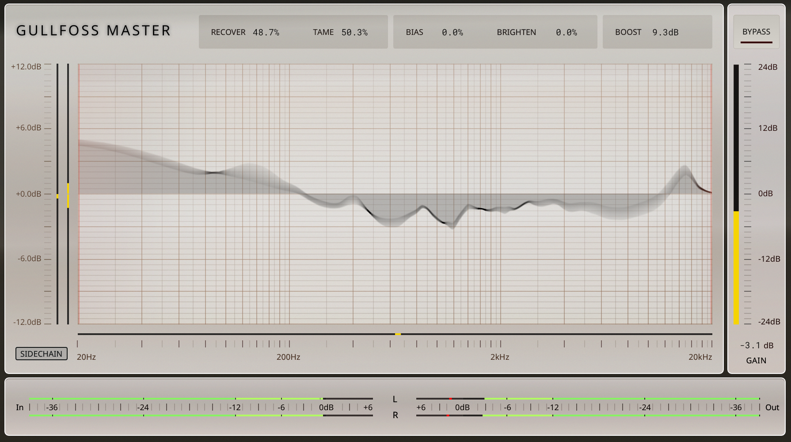
Task: Click the left red 20Hz range boundary line
Action: (79, 194)
